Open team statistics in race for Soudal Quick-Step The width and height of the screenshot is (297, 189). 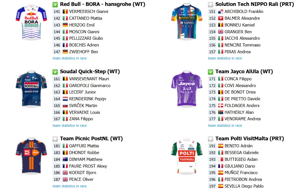pyautogui.click(x=70, y=126)
